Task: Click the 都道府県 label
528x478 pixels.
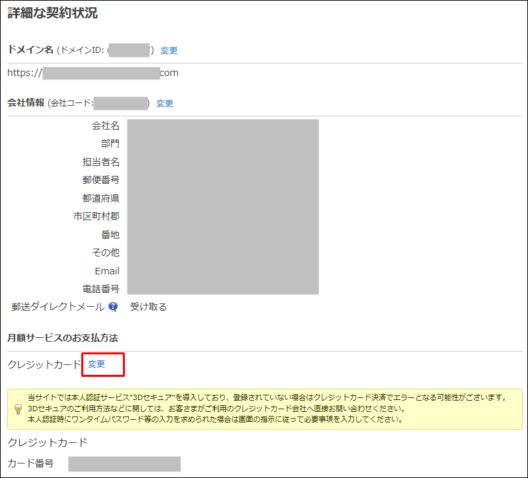Action: (101, 198)
